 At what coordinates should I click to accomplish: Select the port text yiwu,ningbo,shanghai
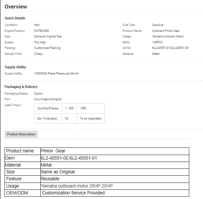click(x=48, y=99)
